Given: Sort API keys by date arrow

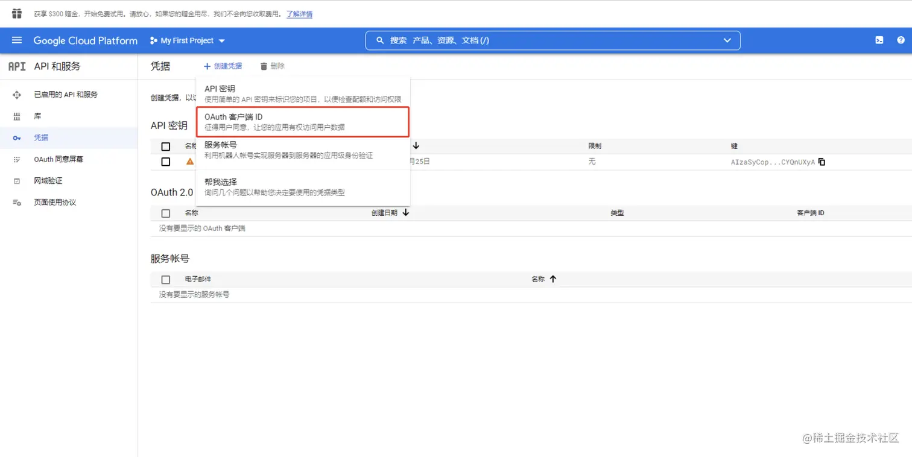Looking at the screenshot, I should click(416, 146).
